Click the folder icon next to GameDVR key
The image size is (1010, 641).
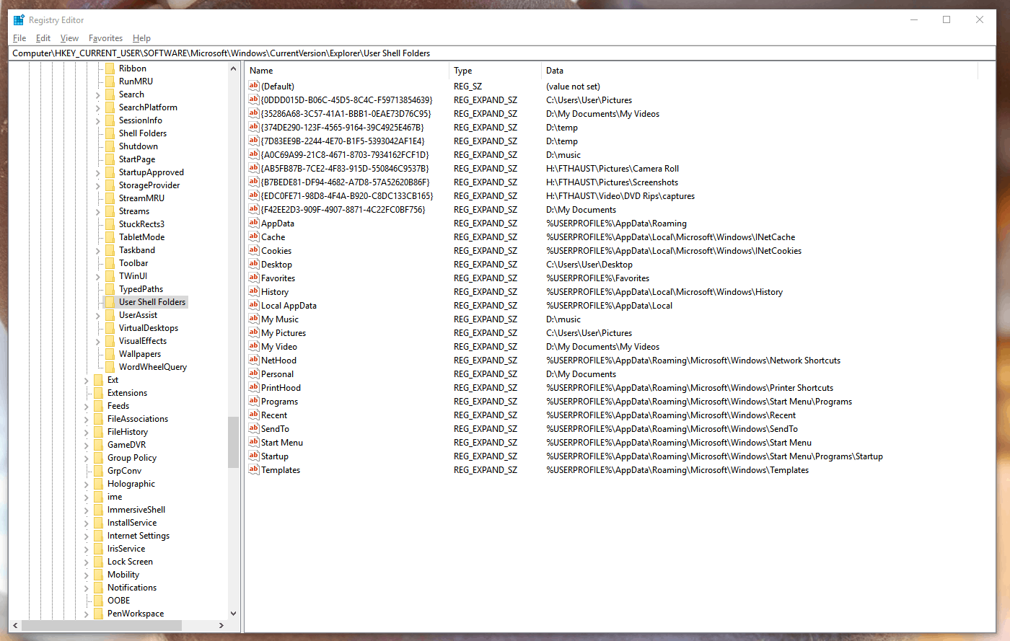click(98, 445)
